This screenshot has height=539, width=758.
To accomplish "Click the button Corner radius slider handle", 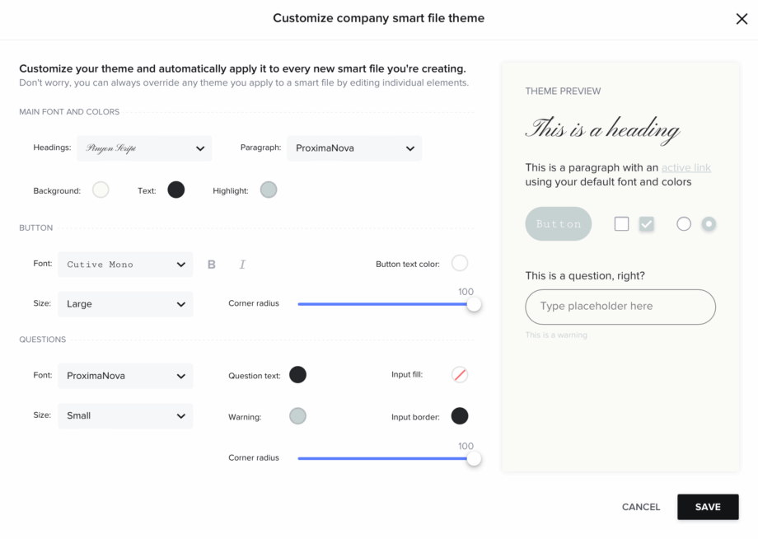I will (474, 304).
